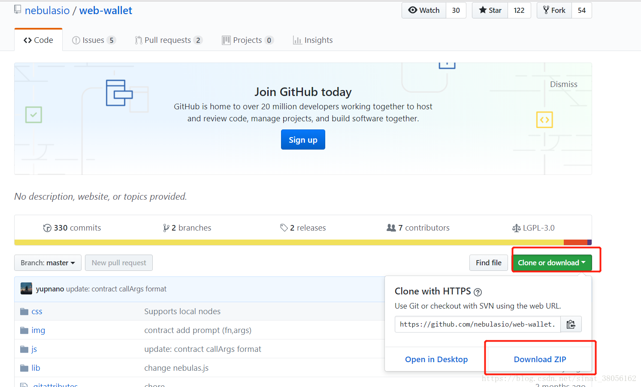Open the Pull requests tab

pyautogui.click(x=168, y=40)
